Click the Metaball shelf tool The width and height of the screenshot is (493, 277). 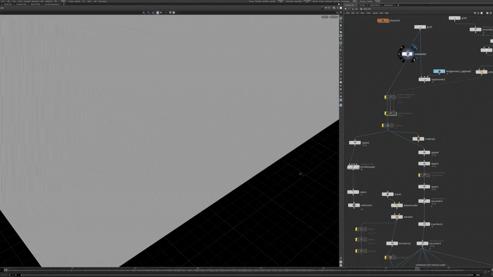78,1
